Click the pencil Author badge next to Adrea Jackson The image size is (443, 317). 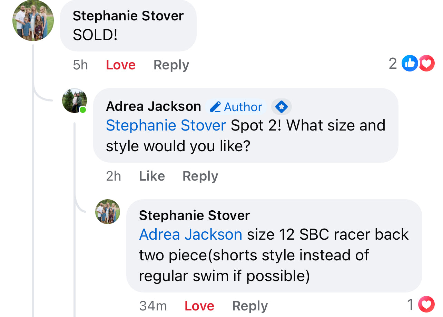236,107
